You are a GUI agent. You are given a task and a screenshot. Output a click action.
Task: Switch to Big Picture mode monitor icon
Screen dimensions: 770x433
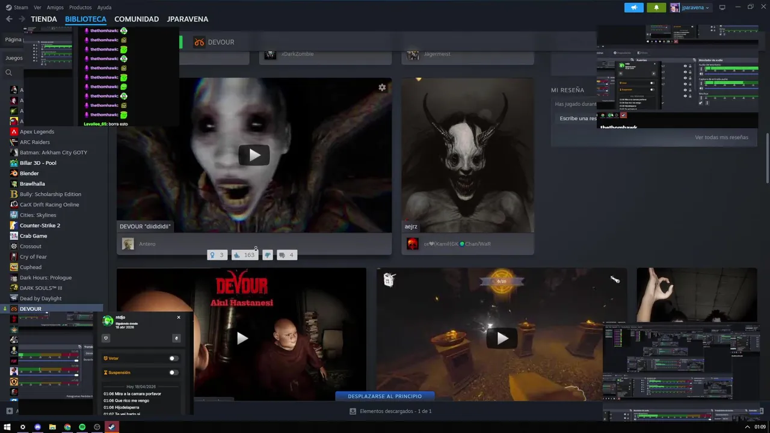722,7
